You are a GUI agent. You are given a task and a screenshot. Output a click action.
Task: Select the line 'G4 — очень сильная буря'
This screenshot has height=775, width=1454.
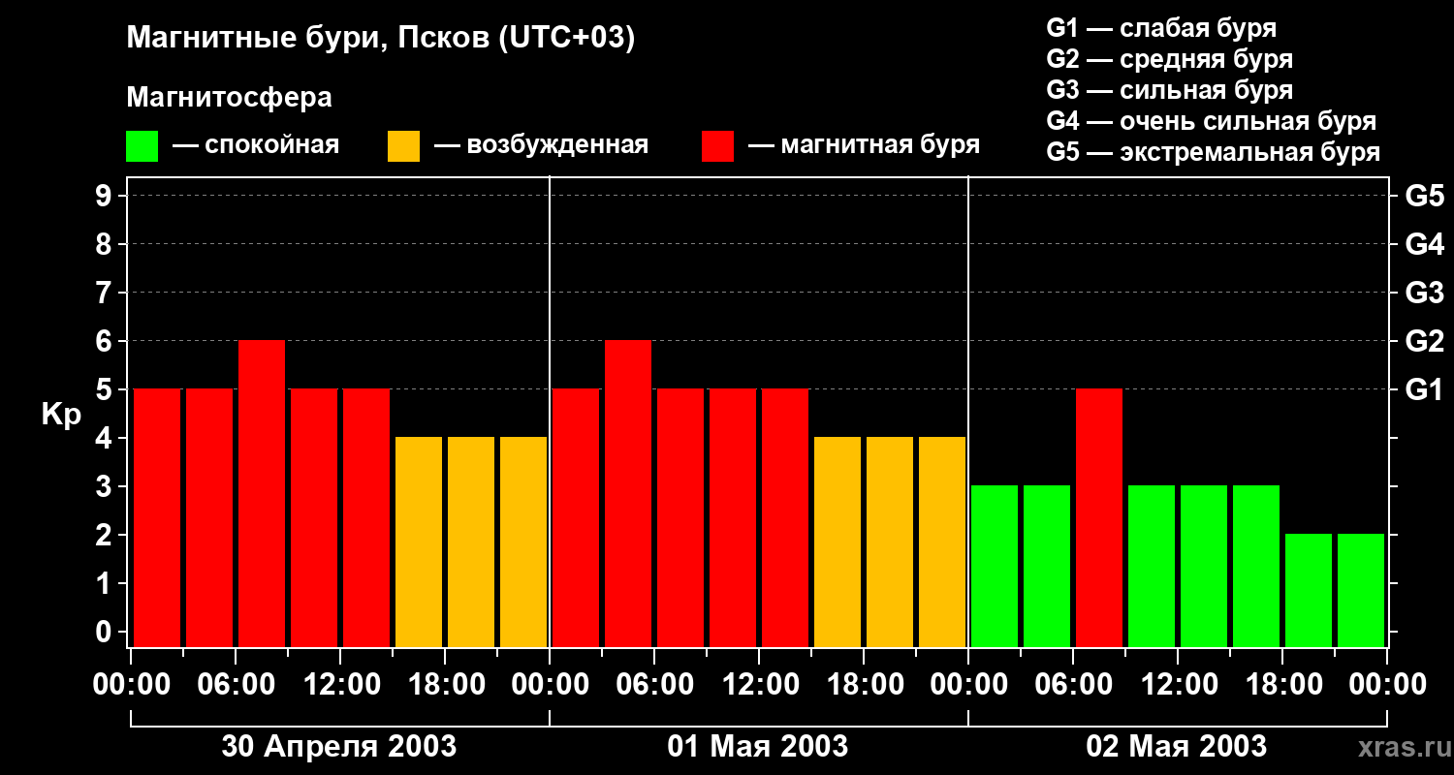[1212, 121]
